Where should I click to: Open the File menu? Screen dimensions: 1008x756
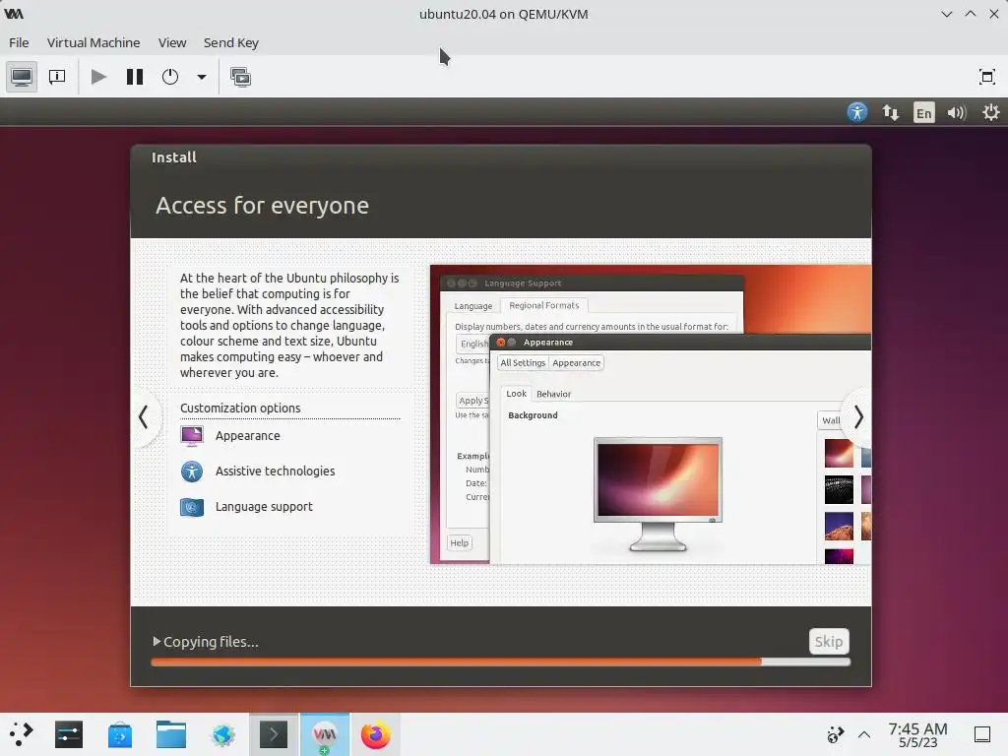tap(19, 42)
